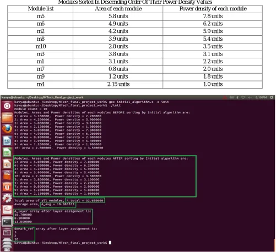Image resolution: width=276 pixels, height=252 pixels.
Task: Click the '2.15 units' area cell
Action: click(x=118, y=84)
